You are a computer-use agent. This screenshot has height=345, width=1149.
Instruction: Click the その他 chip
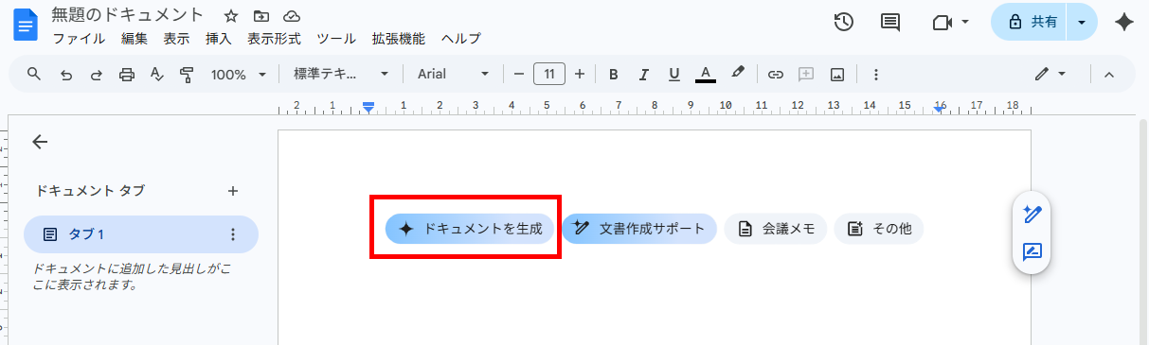tap(878, 228)
